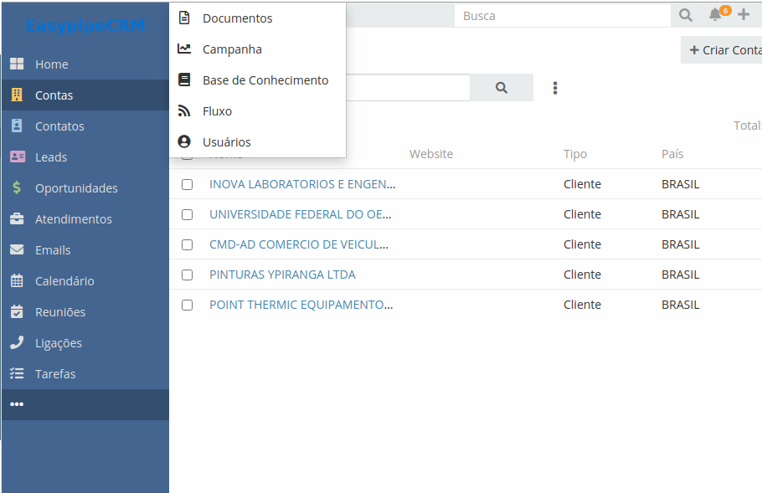The height and width of the screenshot is (493, 762).
Task: Click Cliente in PINTURAS YPIRANGA row
Action: (x=582, y=275)
